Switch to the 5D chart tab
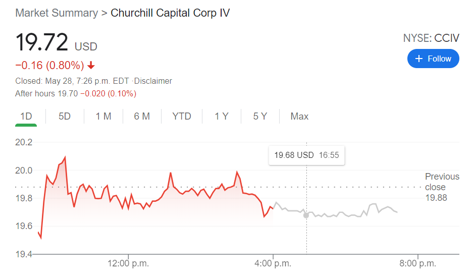Image resolution: width=474 pixels, height=279 pixels. point(65,117)
